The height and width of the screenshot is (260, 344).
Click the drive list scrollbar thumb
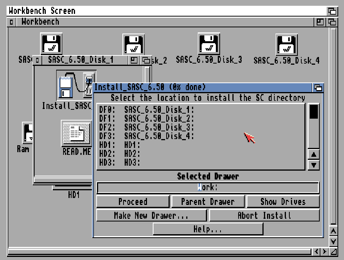(314, 112)
